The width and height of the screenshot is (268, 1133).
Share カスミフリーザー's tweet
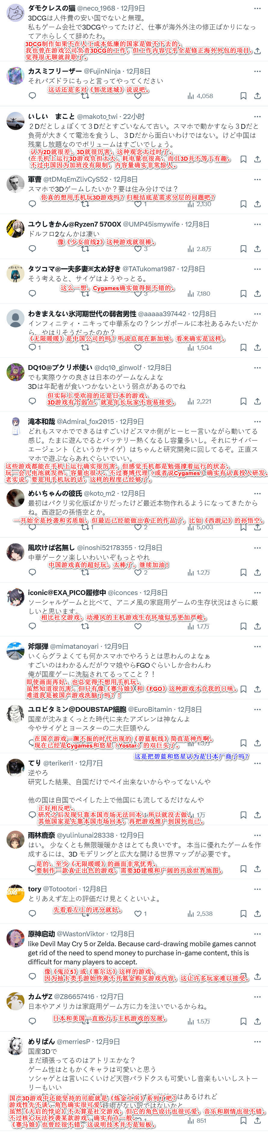(x=257, y=96)
